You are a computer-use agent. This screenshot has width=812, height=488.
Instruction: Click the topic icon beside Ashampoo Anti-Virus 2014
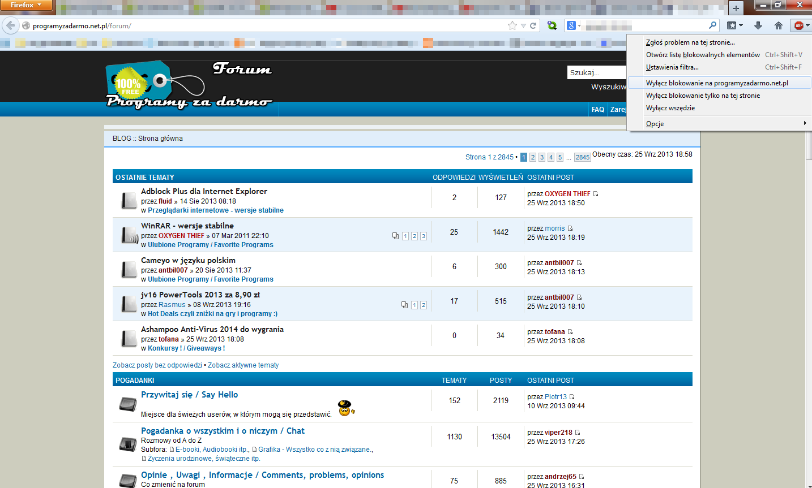pos(129,339)
